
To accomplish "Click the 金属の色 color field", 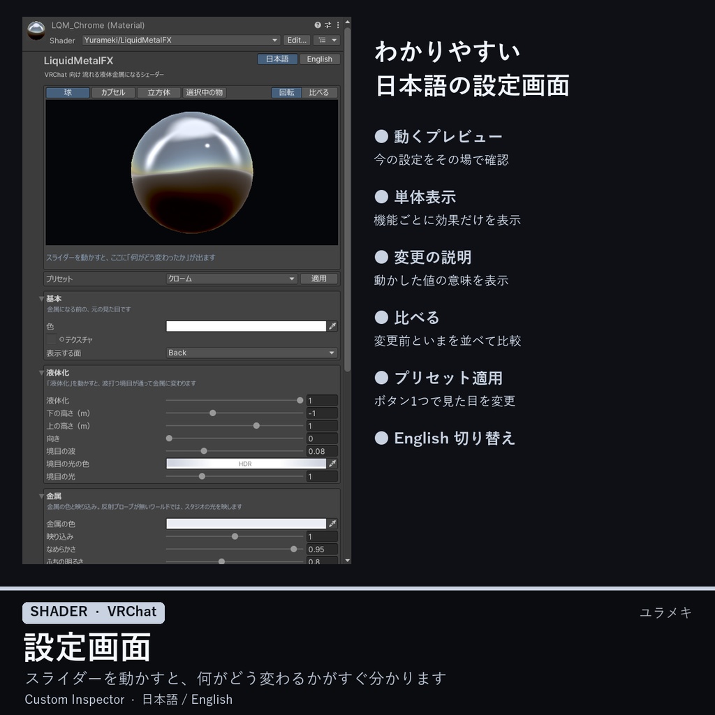I will coord(246,524).
